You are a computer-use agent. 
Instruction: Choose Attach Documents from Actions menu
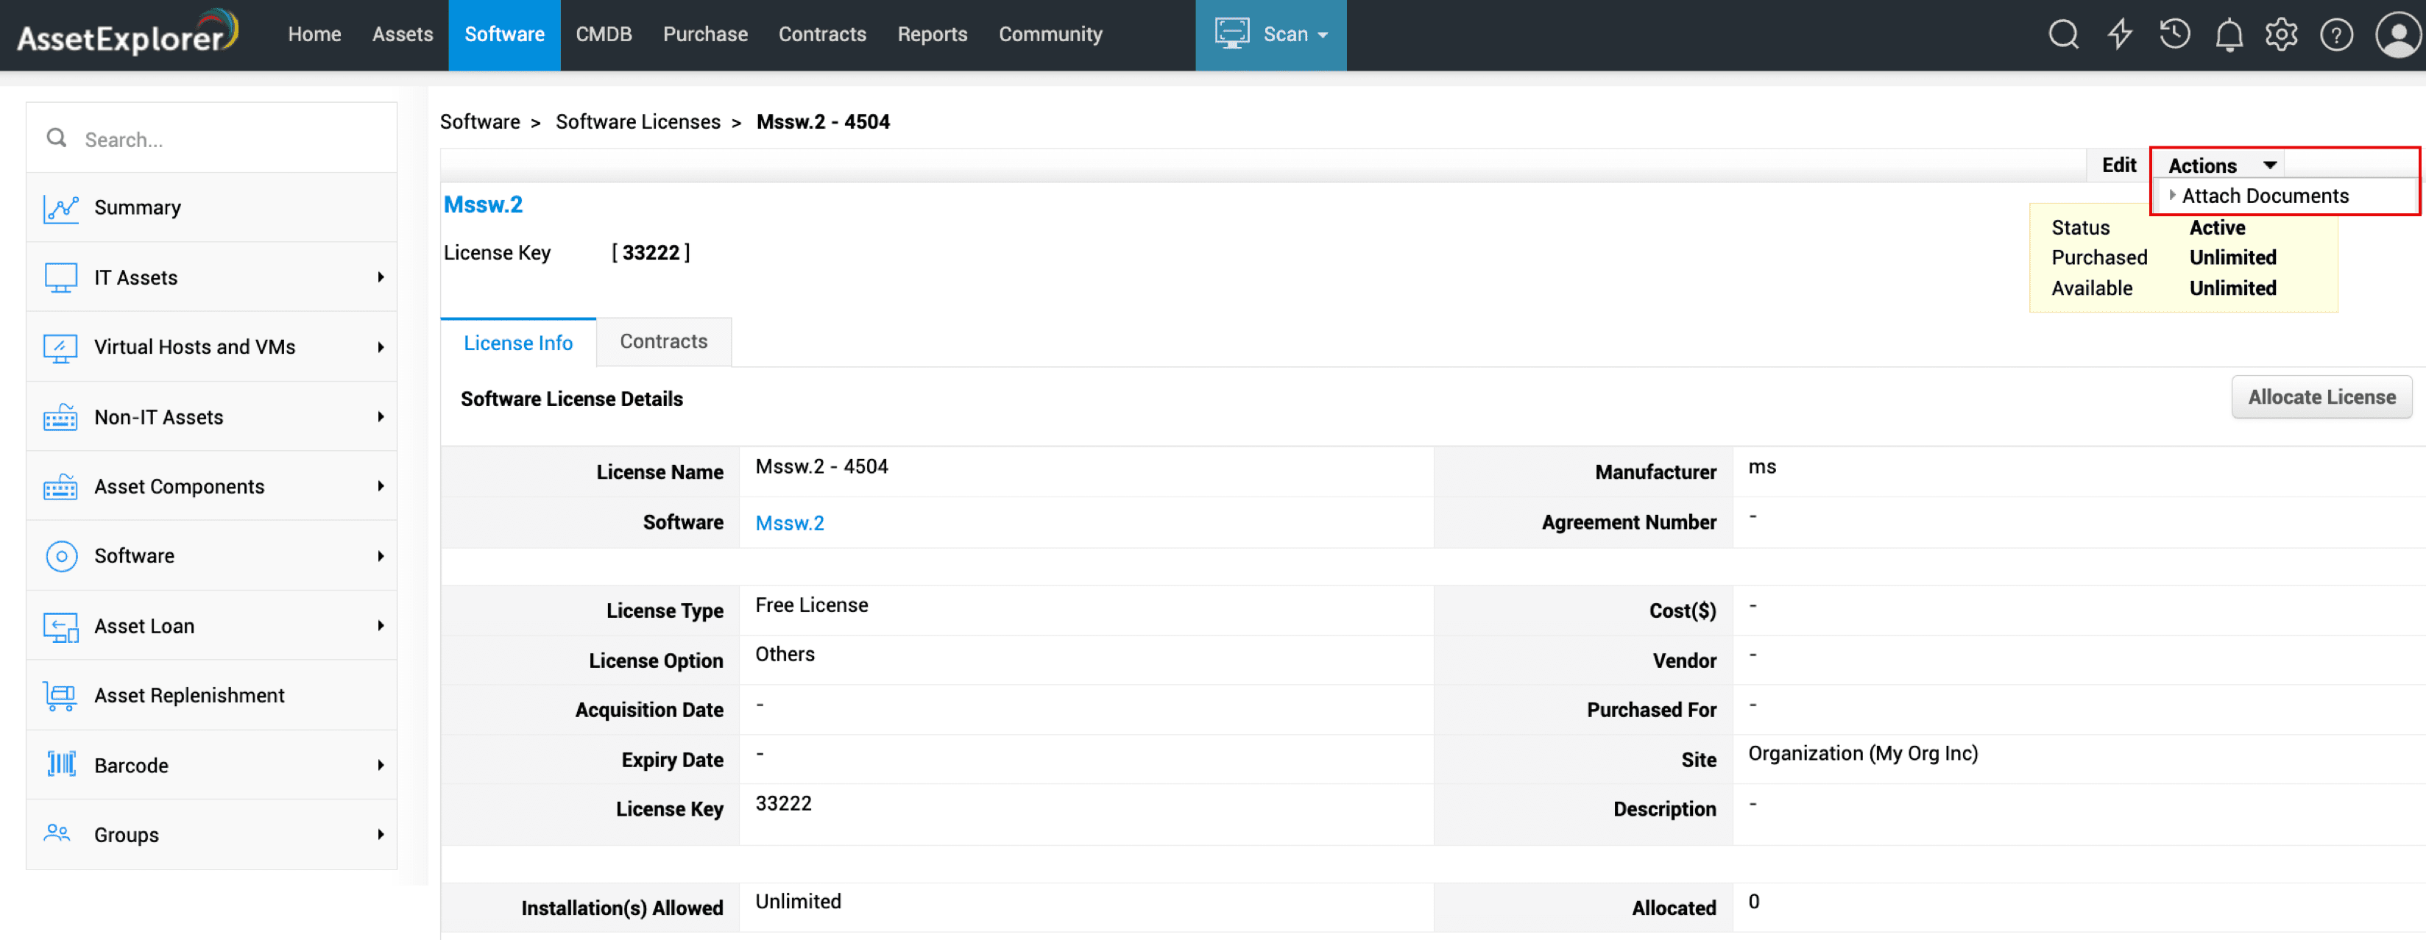point(2264,196)
